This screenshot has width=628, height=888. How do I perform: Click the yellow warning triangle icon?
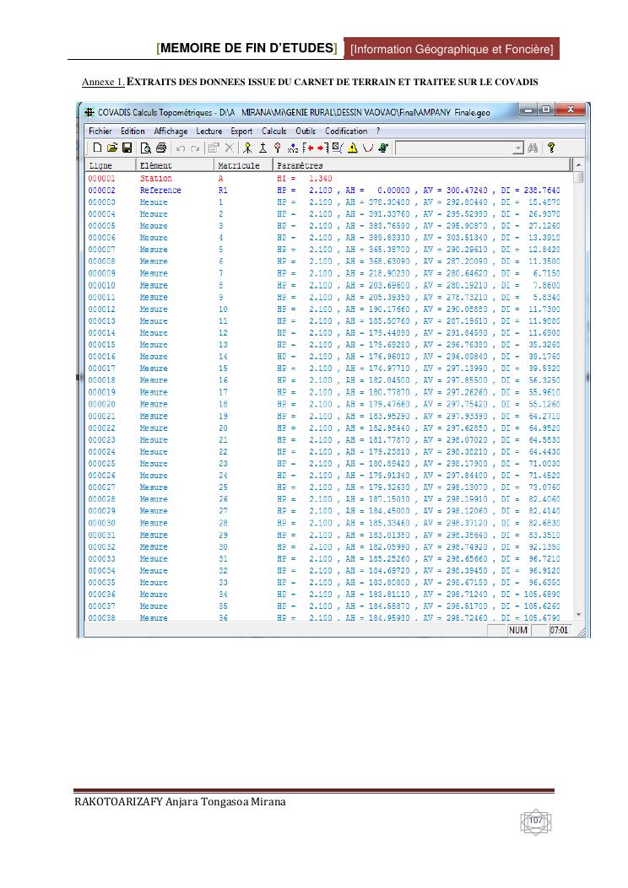point(353,148)
